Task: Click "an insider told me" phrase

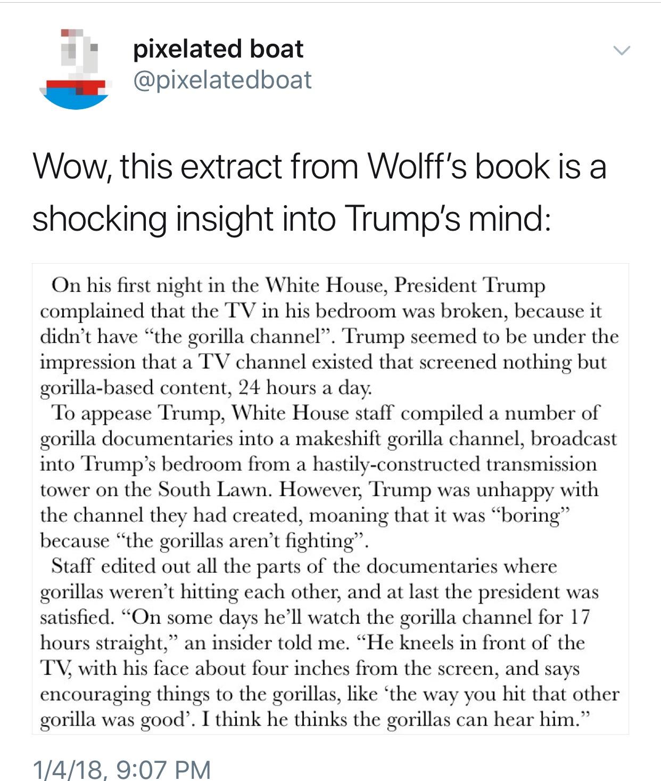Action: [267, 642]
